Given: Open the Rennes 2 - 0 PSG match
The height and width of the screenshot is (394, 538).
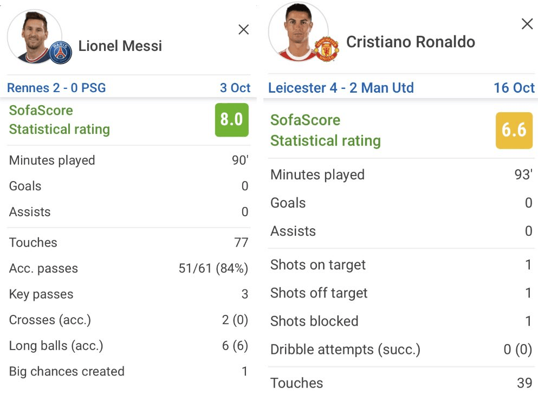Looking at the screenshot, I should (56, 88).
